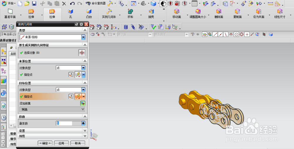This screenshot has height=149, width=294.
Task: Click the WCS orientation axes icon
Action: pyautogui.click(x=233, y=3)
